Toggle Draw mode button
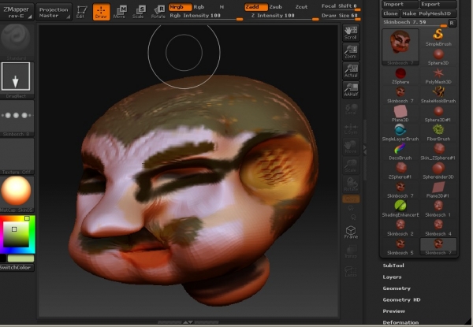The width and height of the screenshot is (473, 327). pos(101,12)
